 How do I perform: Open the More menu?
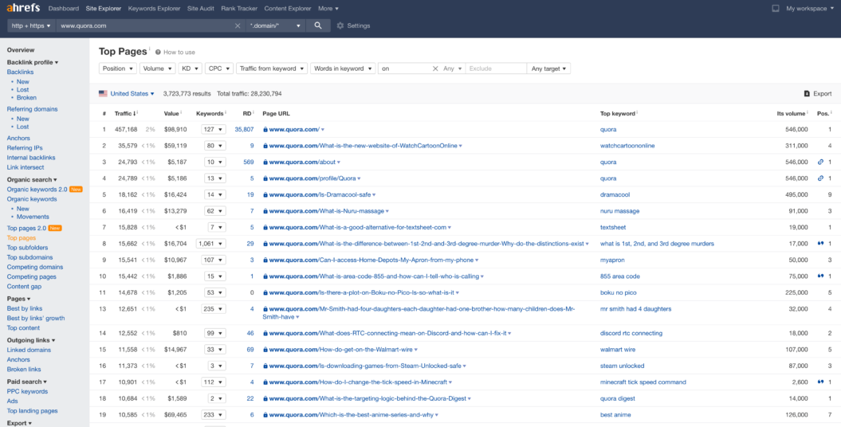(328, 9)
